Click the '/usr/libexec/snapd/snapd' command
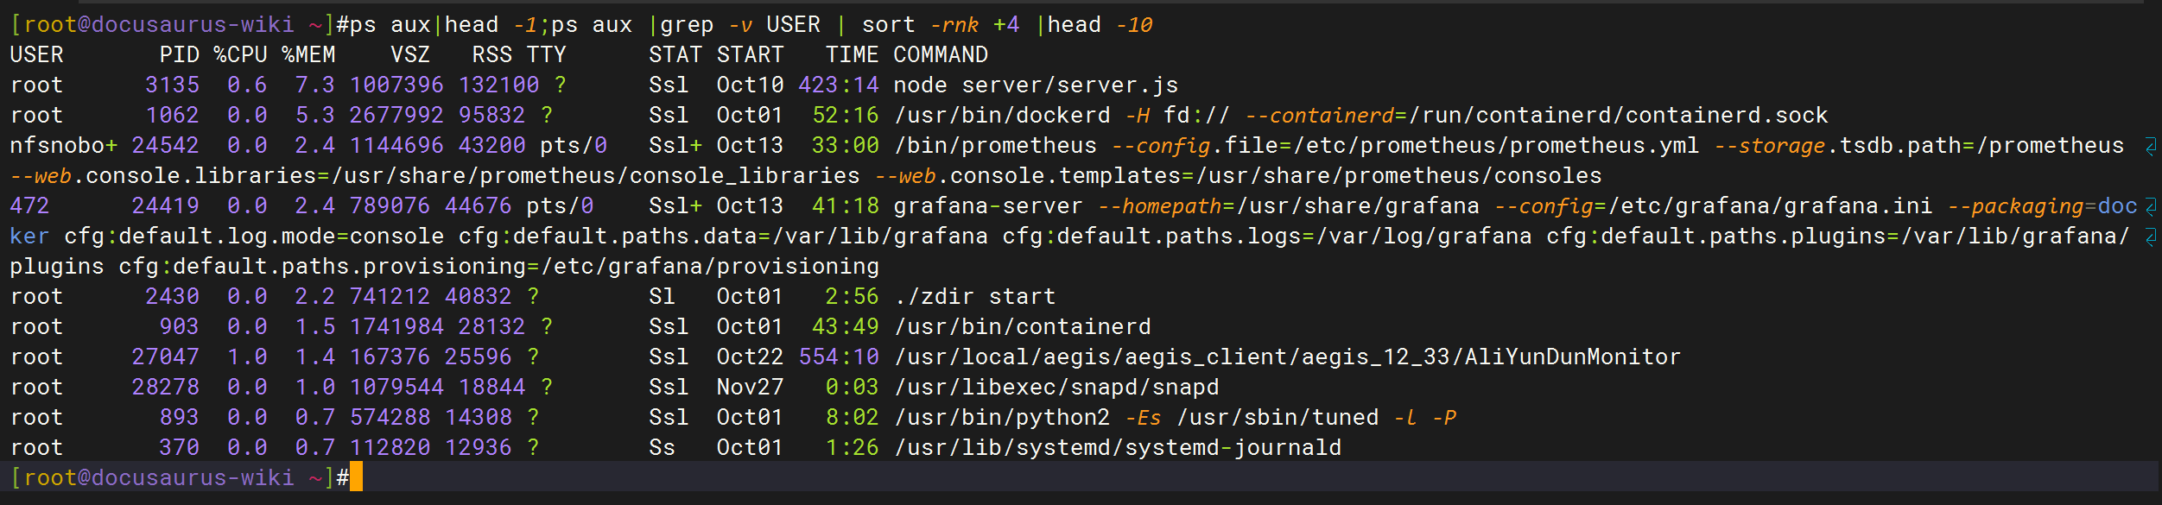 [x=1056, y=388]
